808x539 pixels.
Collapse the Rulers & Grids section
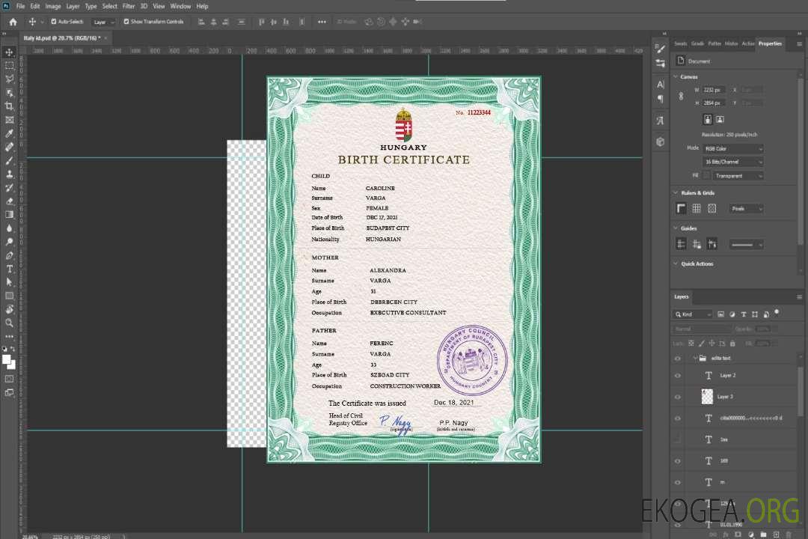(x=676, y=192)
